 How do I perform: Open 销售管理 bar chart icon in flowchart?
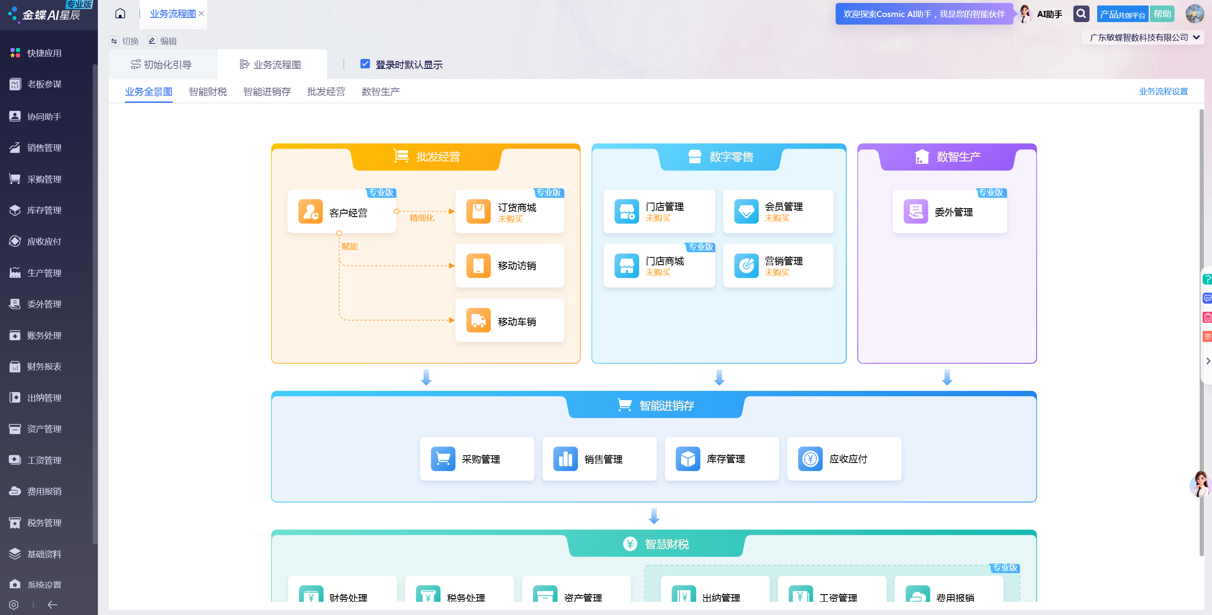(x=565, y=459)
